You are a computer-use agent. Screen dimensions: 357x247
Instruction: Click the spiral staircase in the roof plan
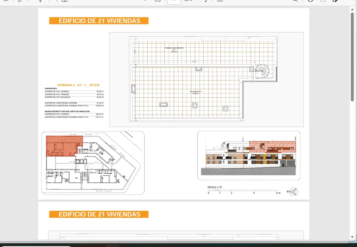[x=262, y=71]
